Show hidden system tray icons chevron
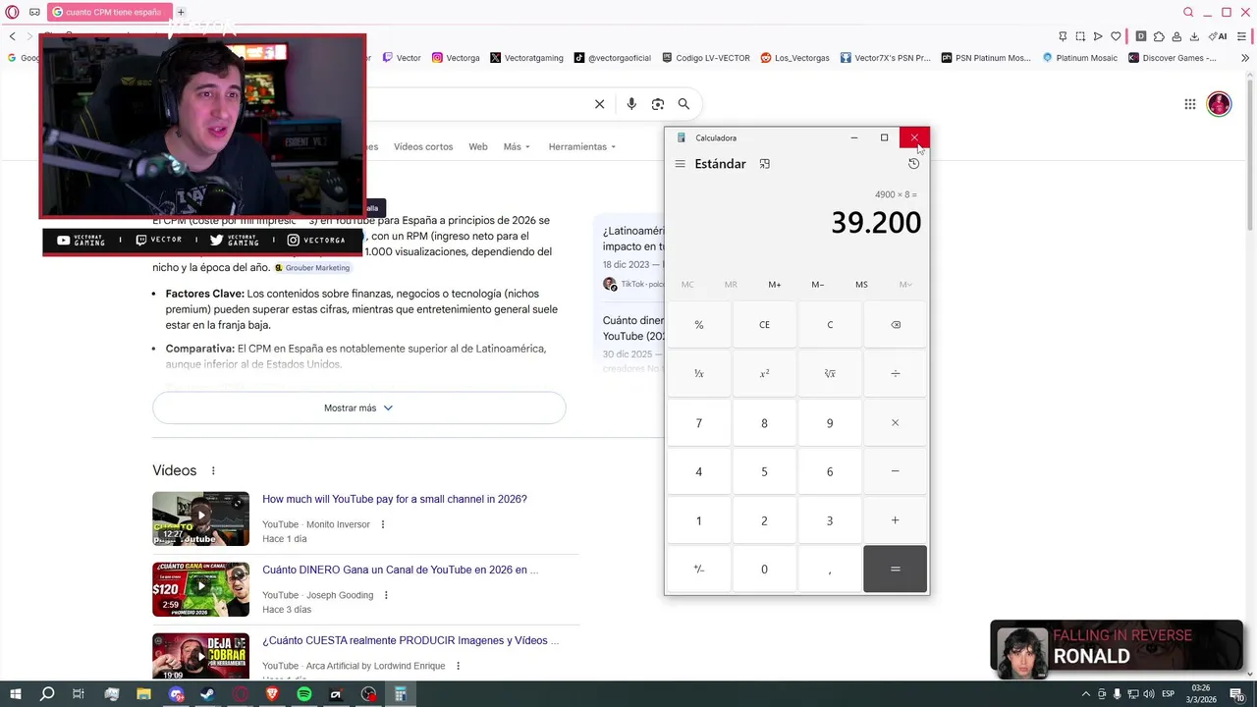The image size is (1257, 707). click(x=1085, y=694)
